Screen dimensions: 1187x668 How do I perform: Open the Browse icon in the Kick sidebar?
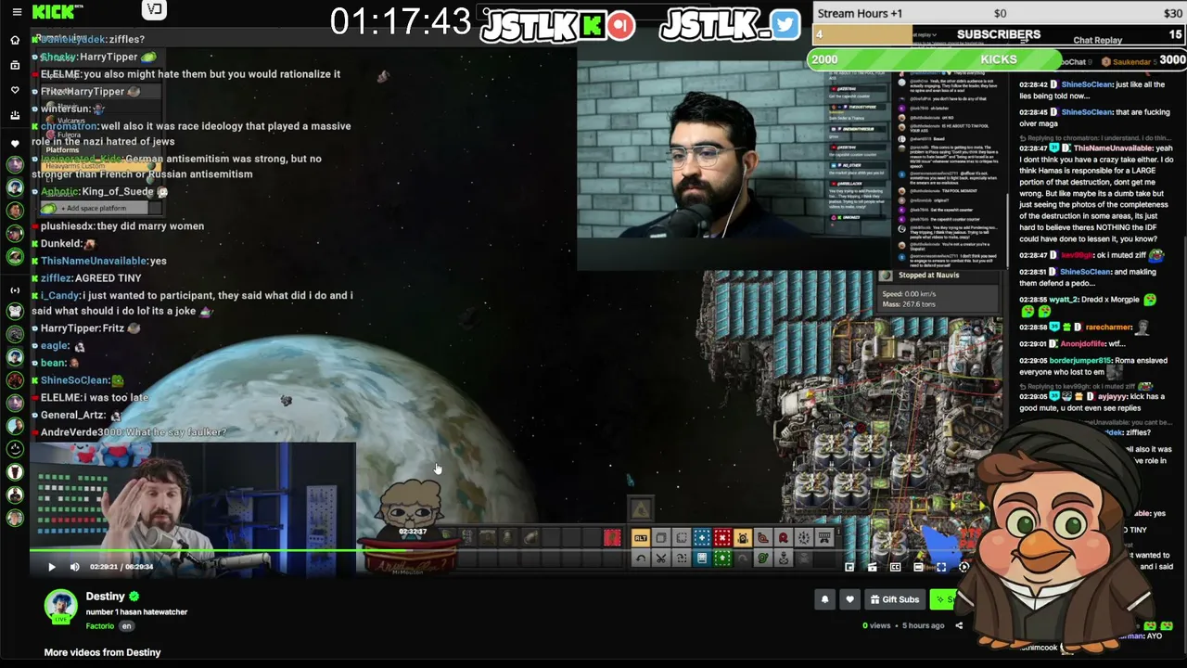point(15,65)
